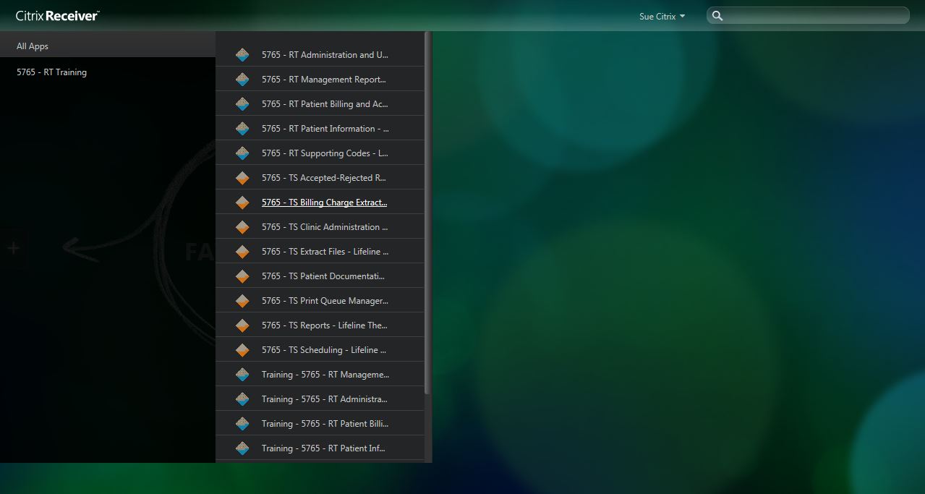925x494 pixels.
Task: Click the Training - 5765 - RT Patient Inf... icon
Action: pos(242,448)
